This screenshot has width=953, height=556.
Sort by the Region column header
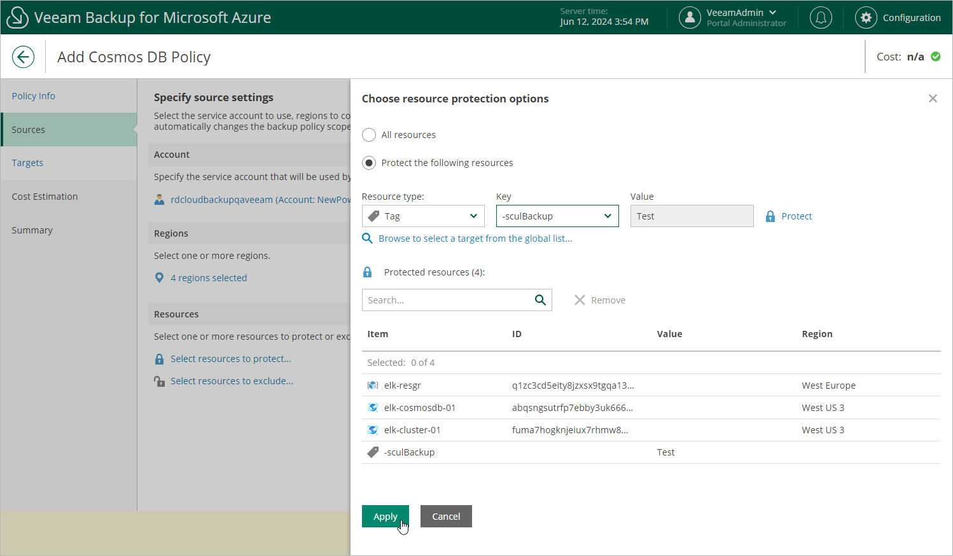817,334
